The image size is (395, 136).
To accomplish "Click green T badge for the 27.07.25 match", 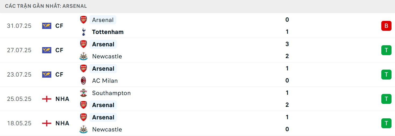I will [x=386, y=50].
